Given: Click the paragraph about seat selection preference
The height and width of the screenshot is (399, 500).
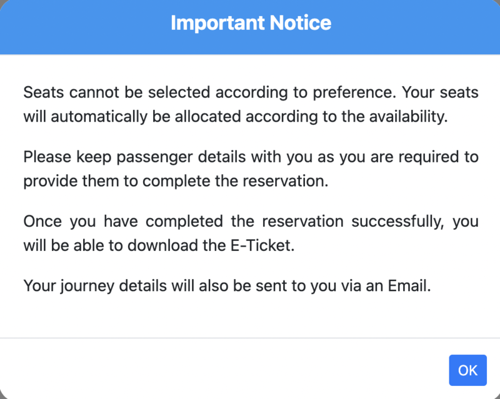Looking at the screenshot, I should point(250,104).
